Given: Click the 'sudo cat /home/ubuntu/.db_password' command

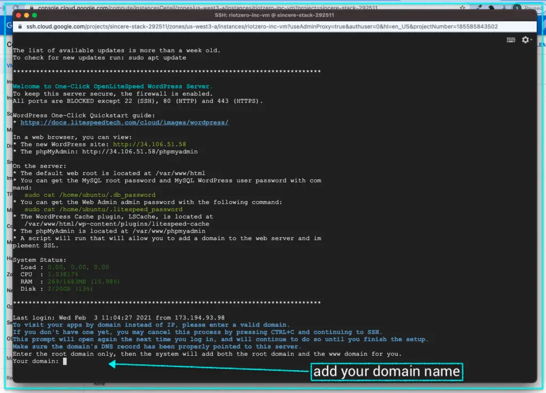Looking at the screenshot, I should (x=90, y=195).
